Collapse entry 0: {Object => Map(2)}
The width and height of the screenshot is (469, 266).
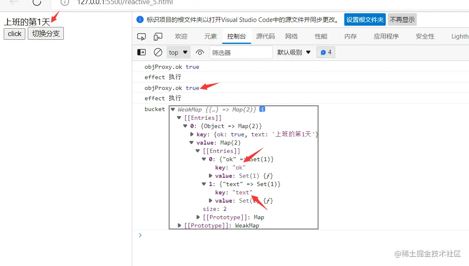[x=185, y=126]
